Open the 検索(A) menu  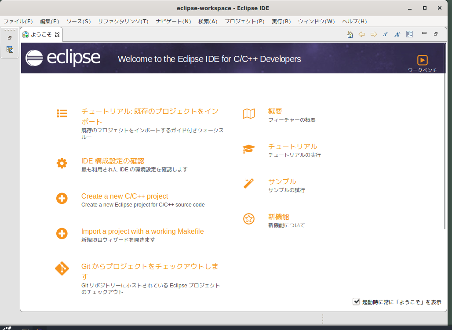coord(208,22)
